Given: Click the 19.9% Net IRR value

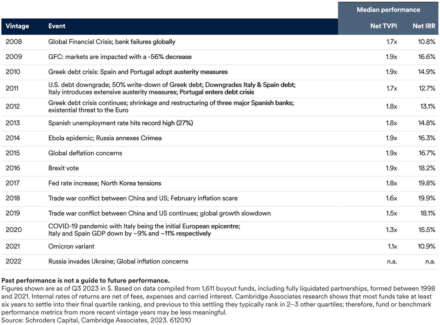Looking at the screenshot, I should [x=426, y=198].
